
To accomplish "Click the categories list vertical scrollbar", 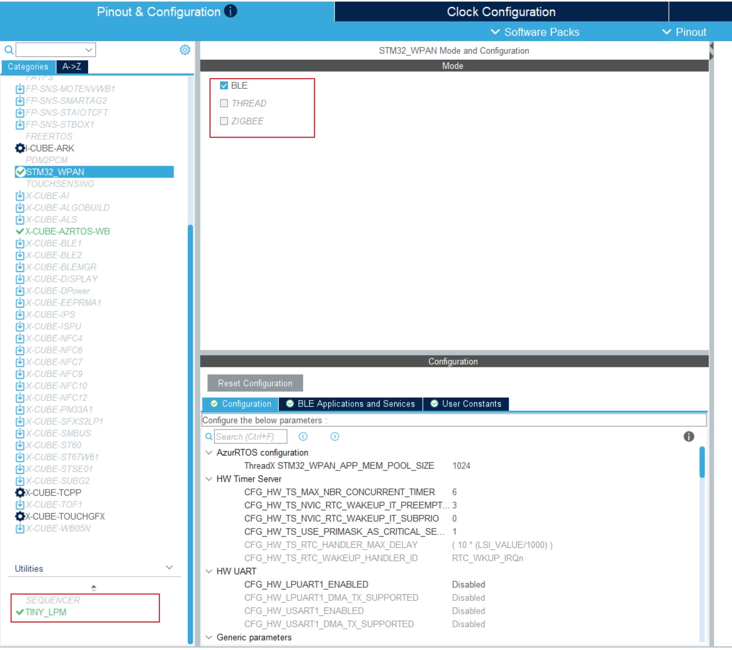I will pos(190,433).
